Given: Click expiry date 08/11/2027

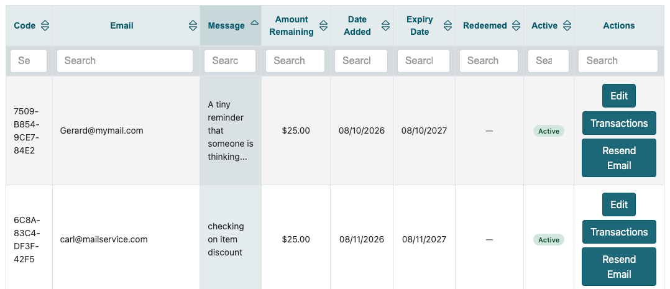Looking at the screenshot, I should click(x=424, y=239).
